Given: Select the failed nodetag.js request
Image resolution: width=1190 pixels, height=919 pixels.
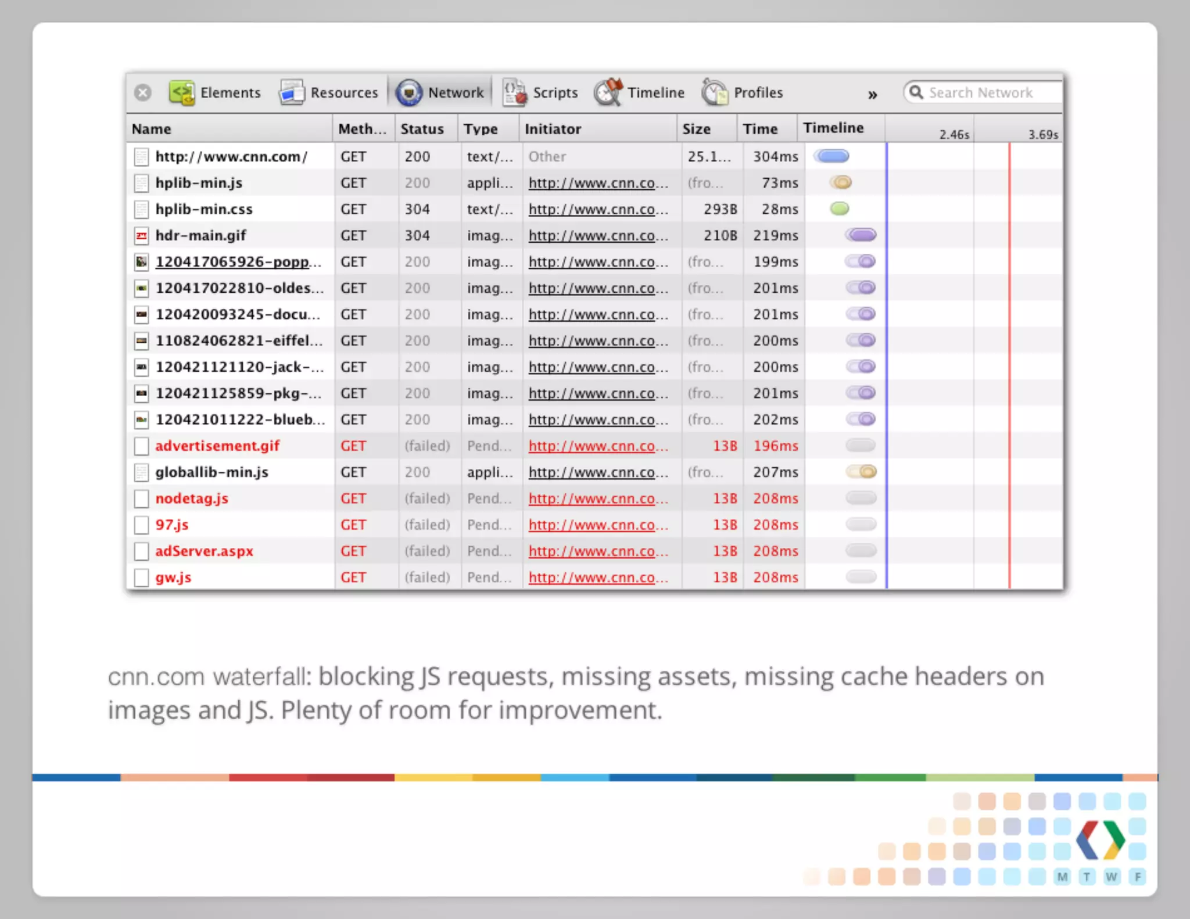Looking at the screenshot, I should (x=192, y=498).
